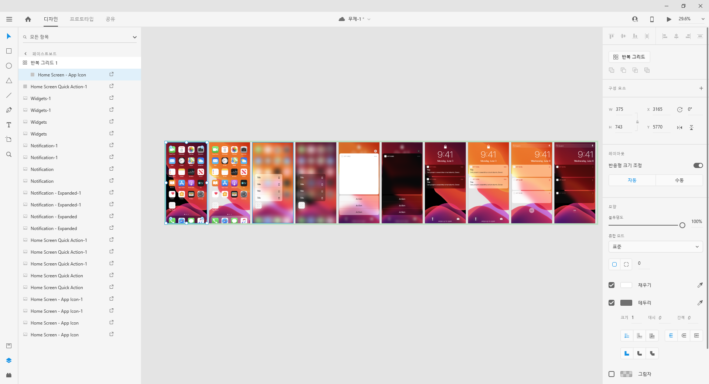
Task: Align selection to right edge
Action: pos(688,36)
